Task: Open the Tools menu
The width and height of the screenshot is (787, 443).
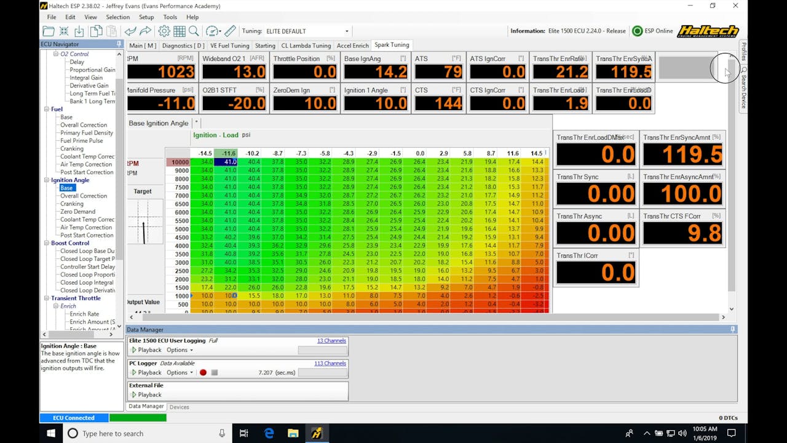Action: [170, 17]
